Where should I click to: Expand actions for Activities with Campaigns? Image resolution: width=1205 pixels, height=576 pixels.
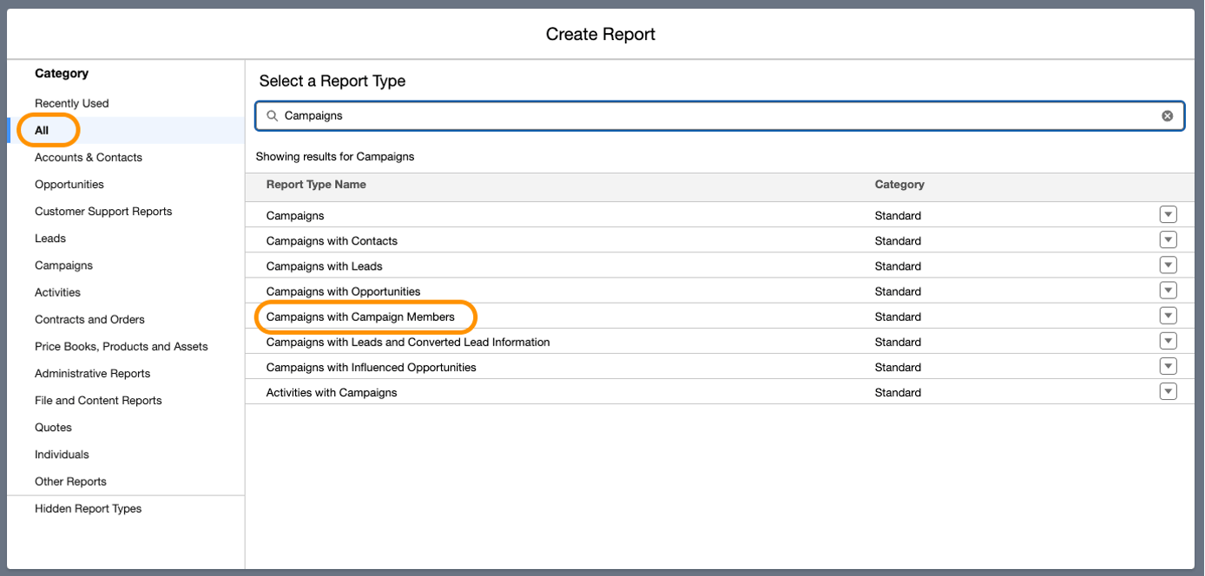[1168, 390]
